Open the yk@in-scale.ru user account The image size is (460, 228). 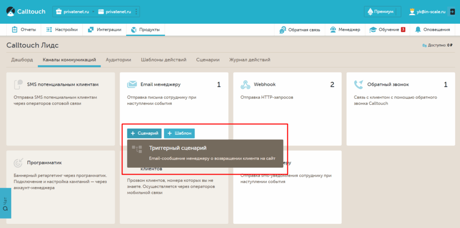coord(428,12)
